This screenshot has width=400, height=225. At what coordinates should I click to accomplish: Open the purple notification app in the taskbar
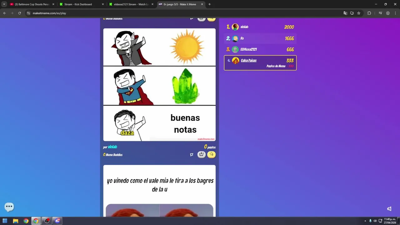57,221
